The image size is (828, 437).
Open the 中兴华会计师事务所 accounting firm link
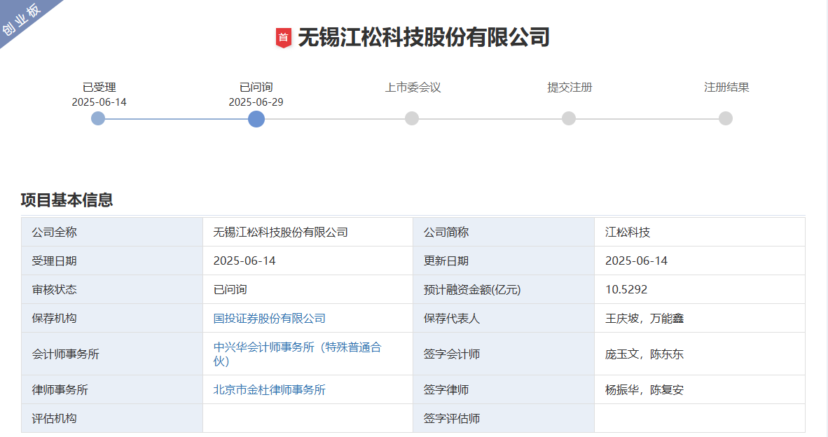click(x=297, y=354)
